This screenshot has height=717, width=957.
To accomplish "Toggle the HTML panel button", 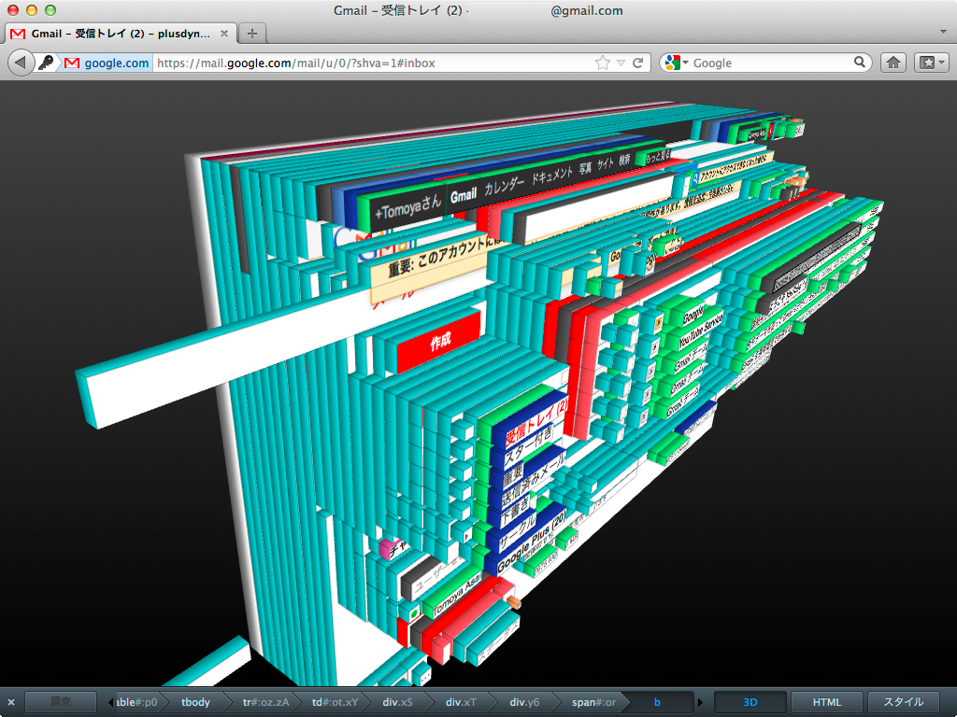I will point(826,702).
